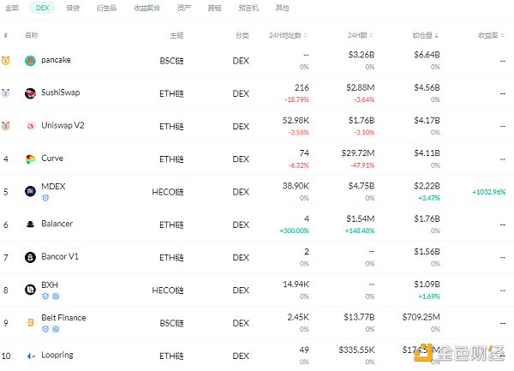Click the 名称 column header
Viewport: 514px width, 371px height.
pos(32,35)
